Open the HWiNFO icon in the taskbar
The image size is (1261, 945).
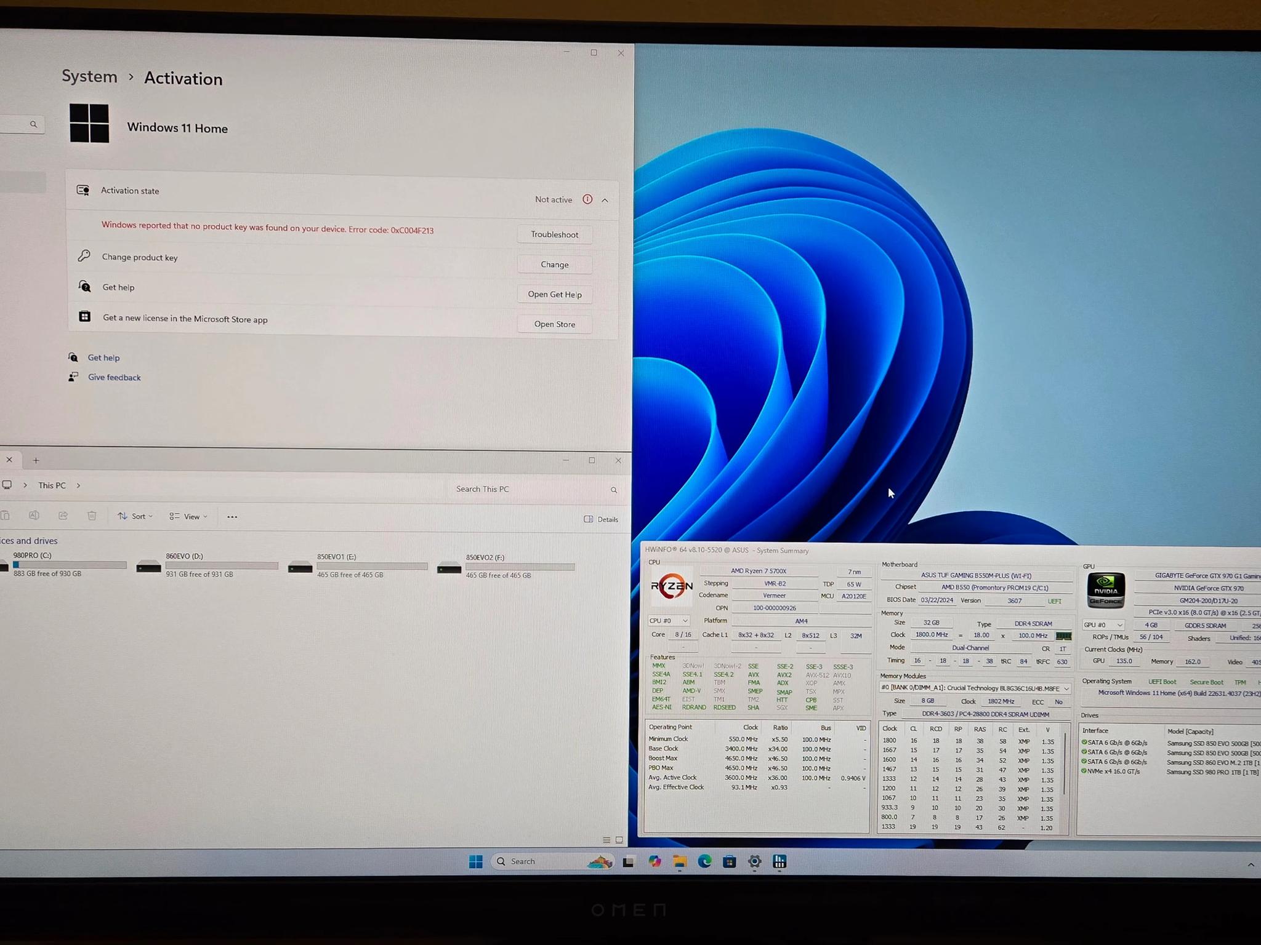pyautogui.click(x=780, y=861)
